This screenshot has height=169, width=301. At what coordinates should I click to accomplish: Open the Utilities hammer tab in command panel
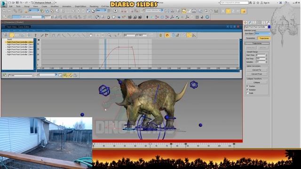pos(268,23)
